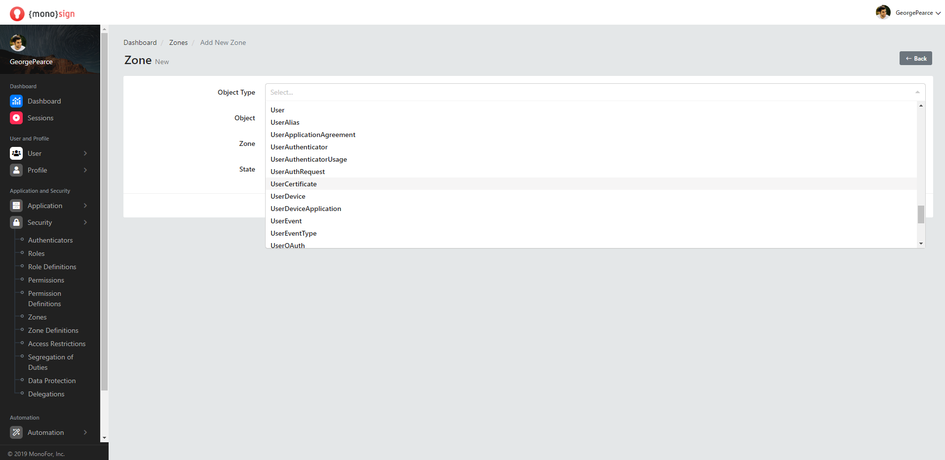Screen dimensions: 945x460
Task: Expand the User submenu chevron
Action: 85,153
